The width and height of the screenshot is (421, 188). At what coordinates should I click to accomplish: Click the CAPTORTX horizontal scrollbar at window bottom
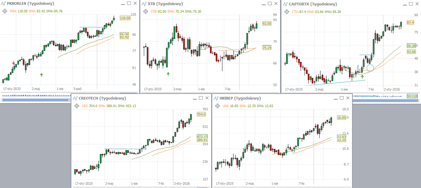point(386,100)
